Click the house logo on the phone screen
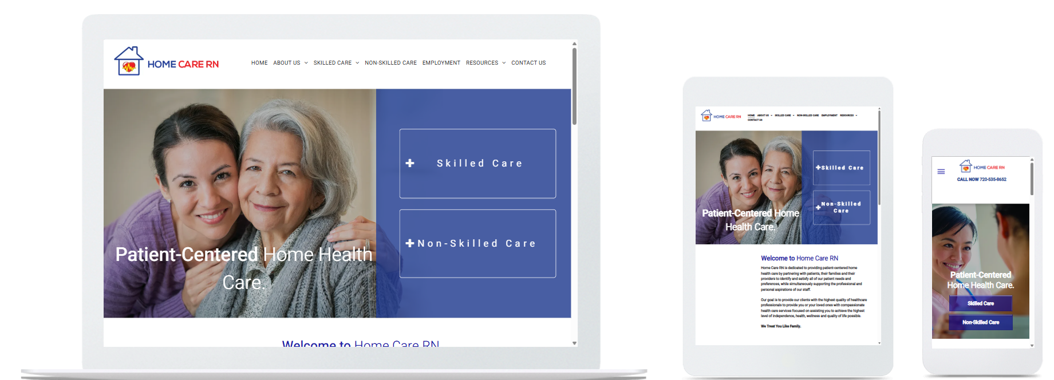Screen dimensions: 1054x380 point(966,167)
